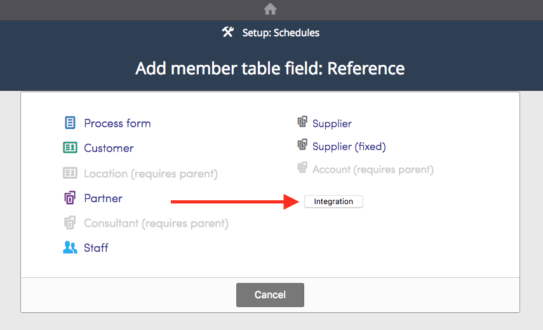
Task: Click the Supplier (fixed) icon
Action: 302,145
